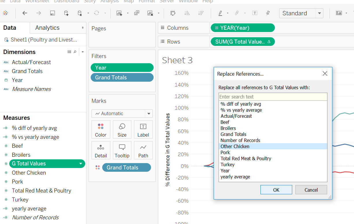Click the New Data Source icon
354x224 pixels.
(66, 13)
